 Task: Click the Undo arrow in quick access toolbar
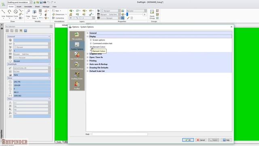pyautogui.click(x=49, y=2)
